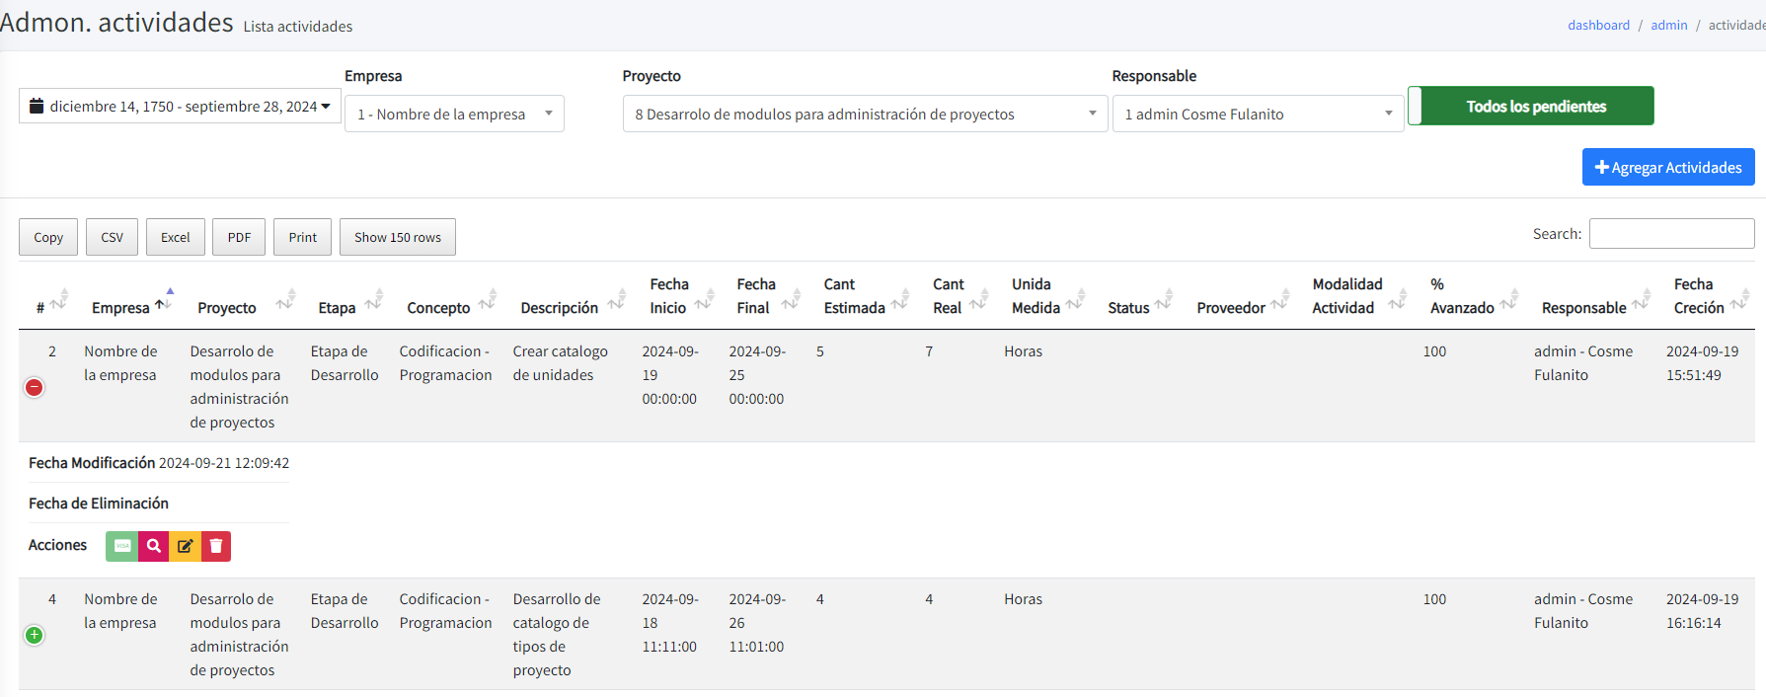1766x697 pixels.
Task: Click the Agregar Actividades button
Action: [1667, 168]
